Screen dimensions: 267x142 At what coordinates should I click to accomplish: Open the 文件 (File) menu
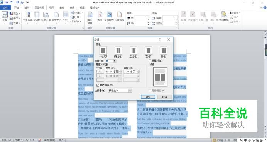(x=5, y=7)
